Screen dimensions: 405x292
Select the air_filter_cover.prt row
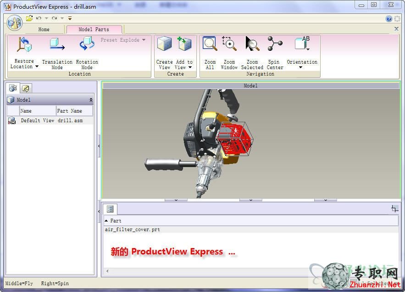click(x=251, y=229)
